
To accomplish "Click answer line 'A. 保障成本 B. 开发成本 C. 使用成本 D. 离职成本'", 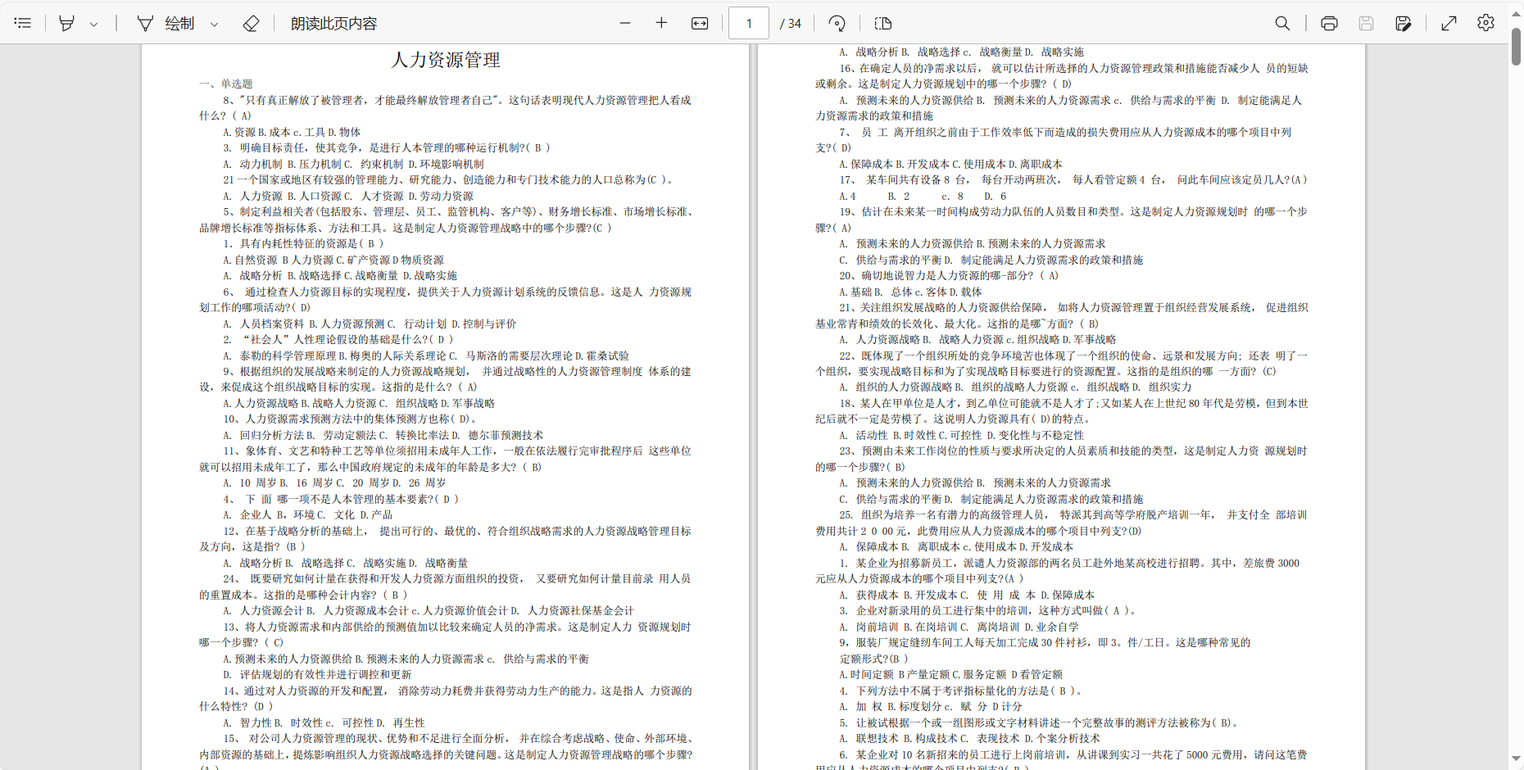I will pyautogui.click(x=950, y=164).
